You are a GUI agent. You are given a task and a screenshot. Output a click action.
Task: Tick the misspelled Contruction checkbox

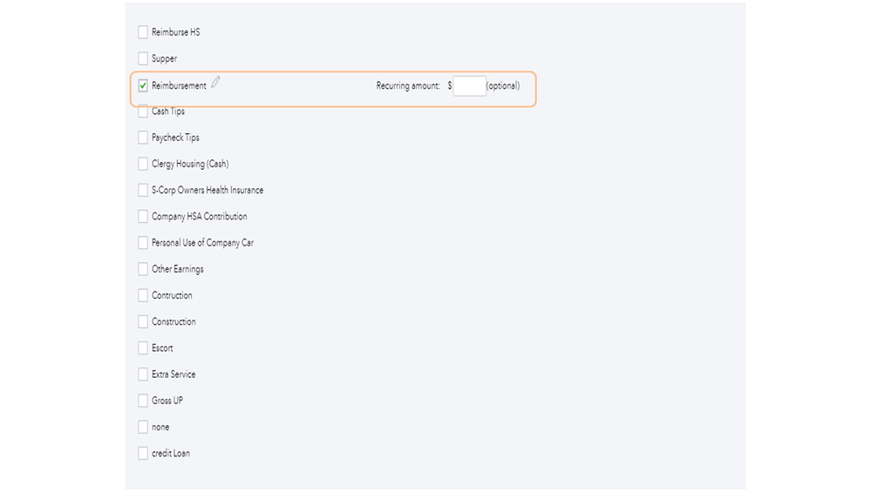click(x=143, y=295)
